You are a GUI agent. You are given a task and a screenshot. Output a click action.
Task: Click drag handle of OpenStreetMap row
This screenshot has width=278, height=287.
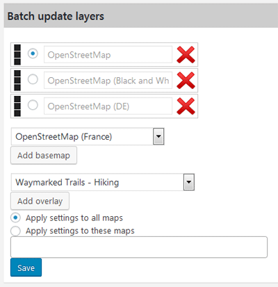click(x=17, y=55)
